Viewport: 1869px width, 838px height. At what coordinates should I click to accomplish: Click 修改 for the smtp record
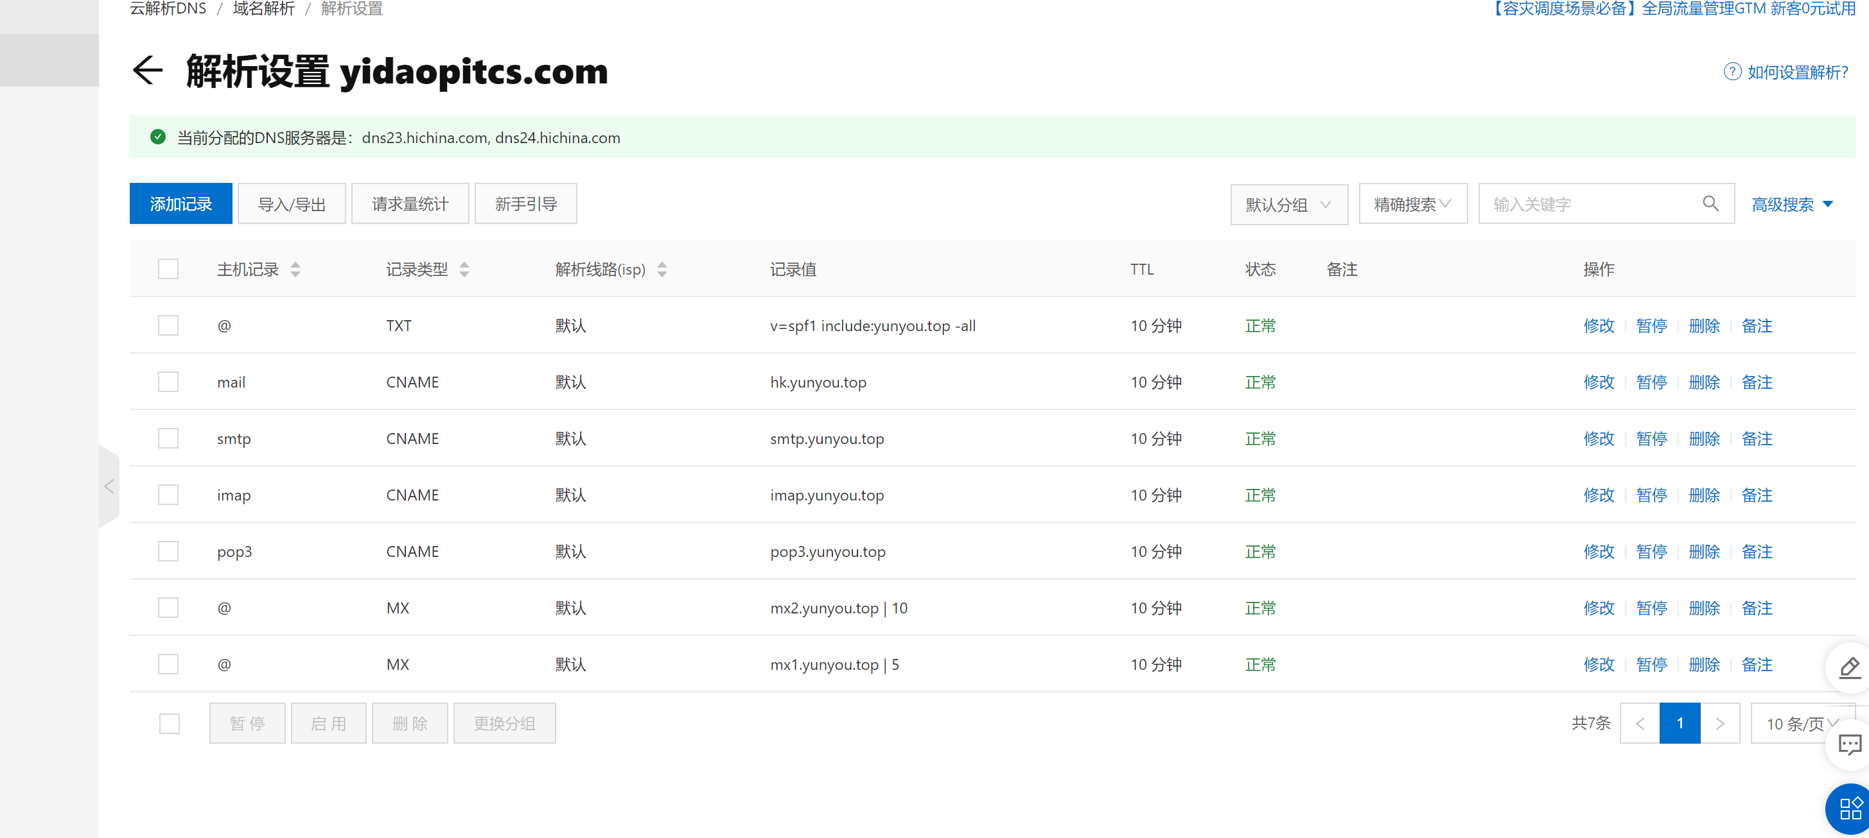coord(1599,439)
